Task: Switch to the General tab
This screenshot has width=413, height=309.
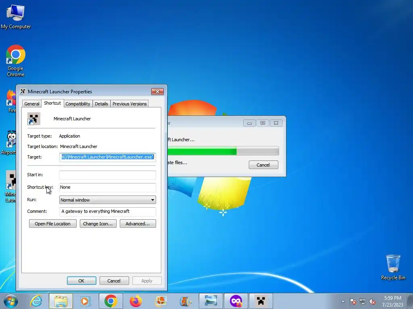Action: pos(31,104)
